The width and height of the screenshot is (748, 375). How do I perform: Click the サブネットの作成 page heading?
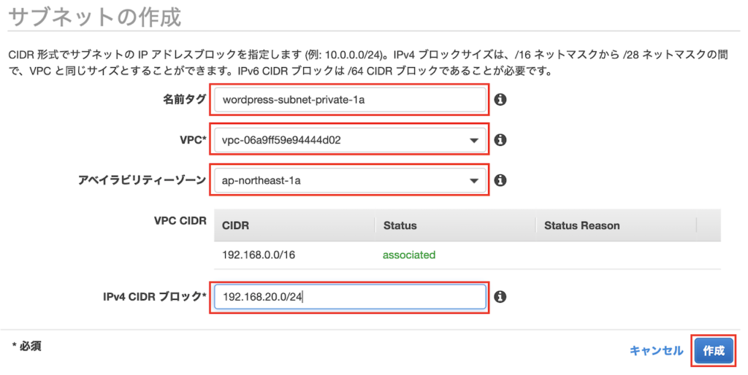click(x=93, y=16)
